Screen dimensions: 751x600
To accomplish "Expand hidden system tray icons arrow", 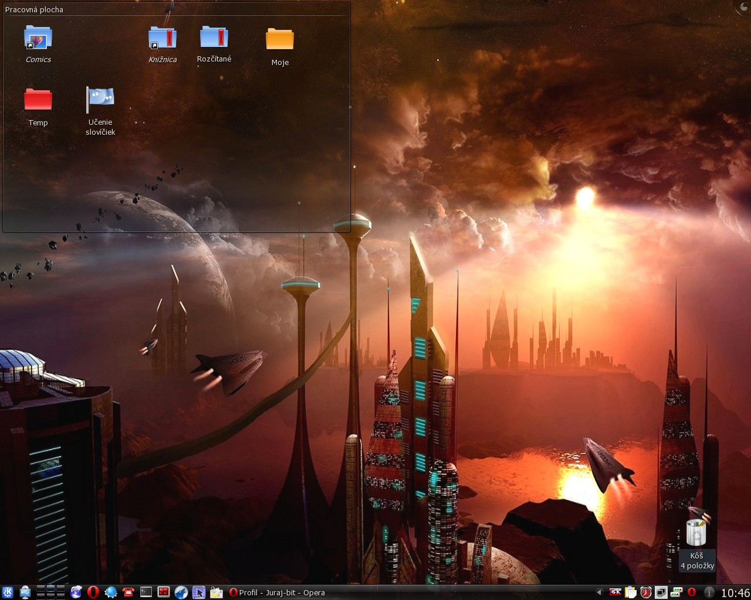I will point(599,592).
